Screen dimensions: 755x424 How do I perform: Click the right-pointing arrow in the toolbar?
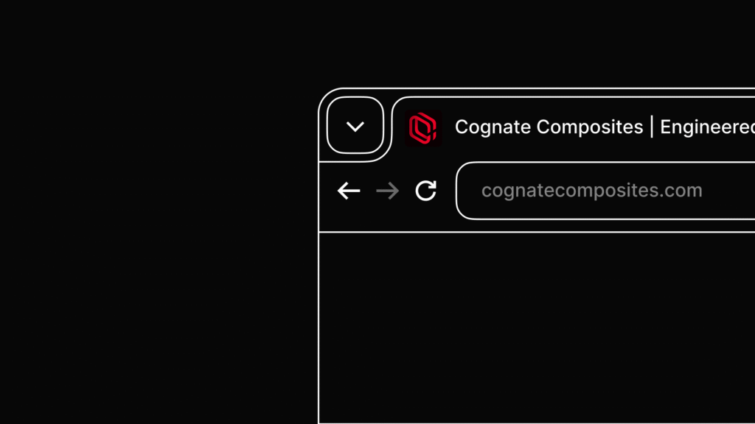[x=388, y=191]
